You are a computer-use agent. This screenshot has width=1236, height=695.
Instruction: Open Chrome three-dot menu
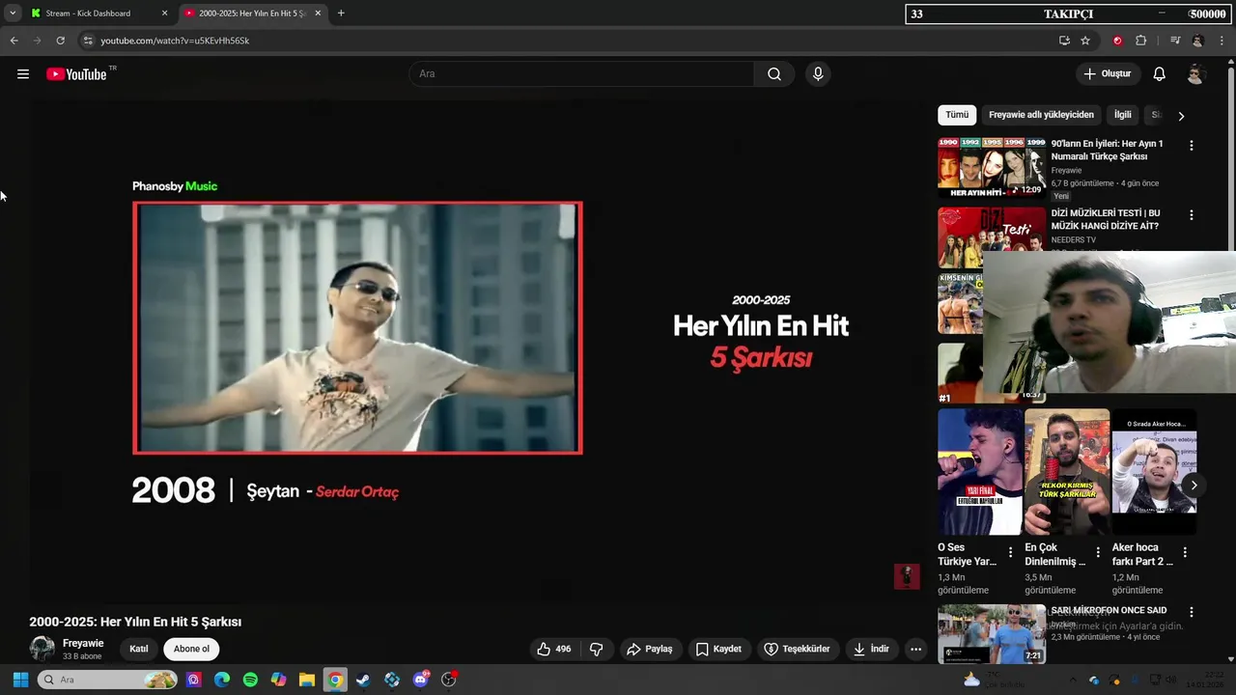pyautogui.click(x=1222, y=41)
